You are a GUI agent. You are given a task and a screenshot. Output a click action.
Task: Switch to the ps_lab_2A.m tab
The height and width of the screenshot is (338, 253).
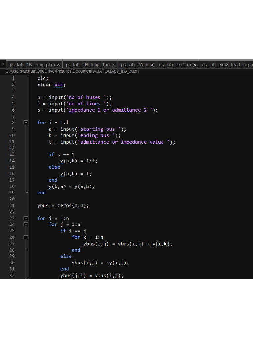click(x=134, y=65)
